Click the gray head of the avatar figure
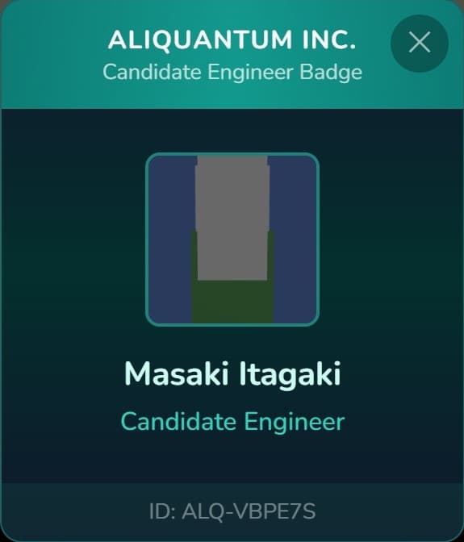464x542 pixels. [232, 218]
